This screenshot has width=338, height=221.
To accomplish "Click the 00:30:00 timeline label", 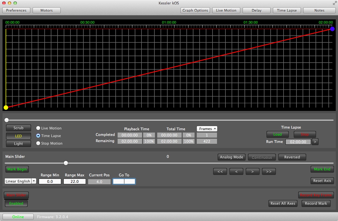I will [x=87, y=22].
